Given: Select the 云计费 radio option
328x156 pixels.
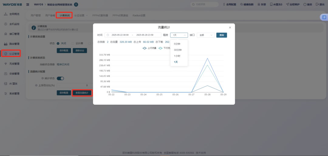Looking at the screenshot, I should 73,43.
